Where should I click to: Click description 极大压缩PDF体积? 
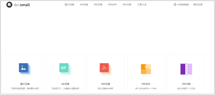coord(105,89)
